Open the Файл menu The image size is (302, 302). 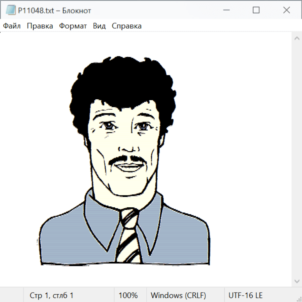pyautogui.click(x=12, y=26)
